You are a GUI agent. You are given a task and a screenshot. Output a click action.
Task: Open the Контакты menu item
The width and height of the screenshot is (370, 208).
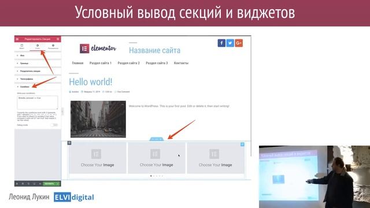point(181,63)
